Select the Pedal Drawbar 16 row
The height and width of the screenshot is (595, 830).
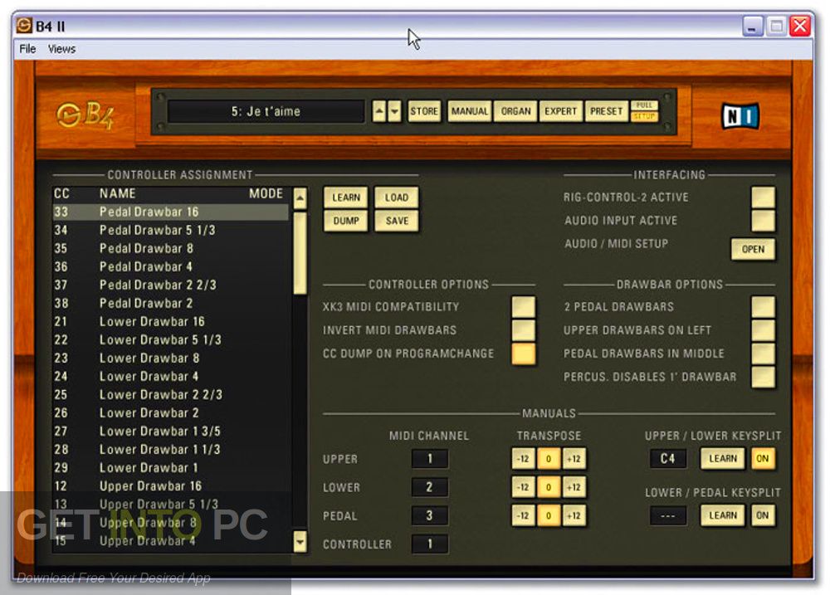click(171, 212)
